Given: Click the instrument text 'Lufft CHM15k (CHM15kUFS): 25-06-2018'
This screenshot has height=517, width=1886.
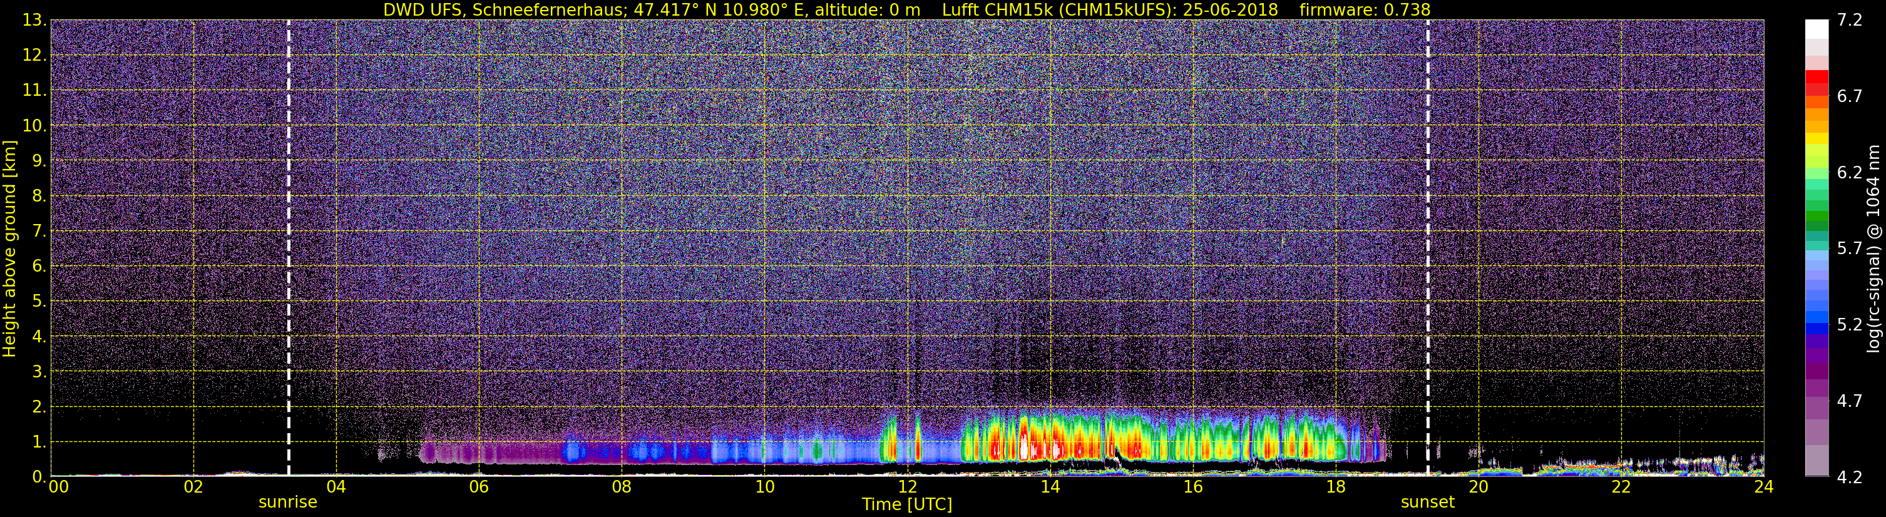Looking at the screenshot, I should pos(1110,9).
